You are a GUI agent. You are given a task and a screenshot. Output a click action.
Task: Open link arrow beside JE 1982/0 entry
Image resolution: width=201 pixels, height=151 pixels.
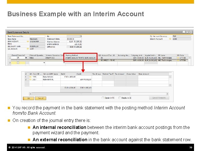click(99, 60)
